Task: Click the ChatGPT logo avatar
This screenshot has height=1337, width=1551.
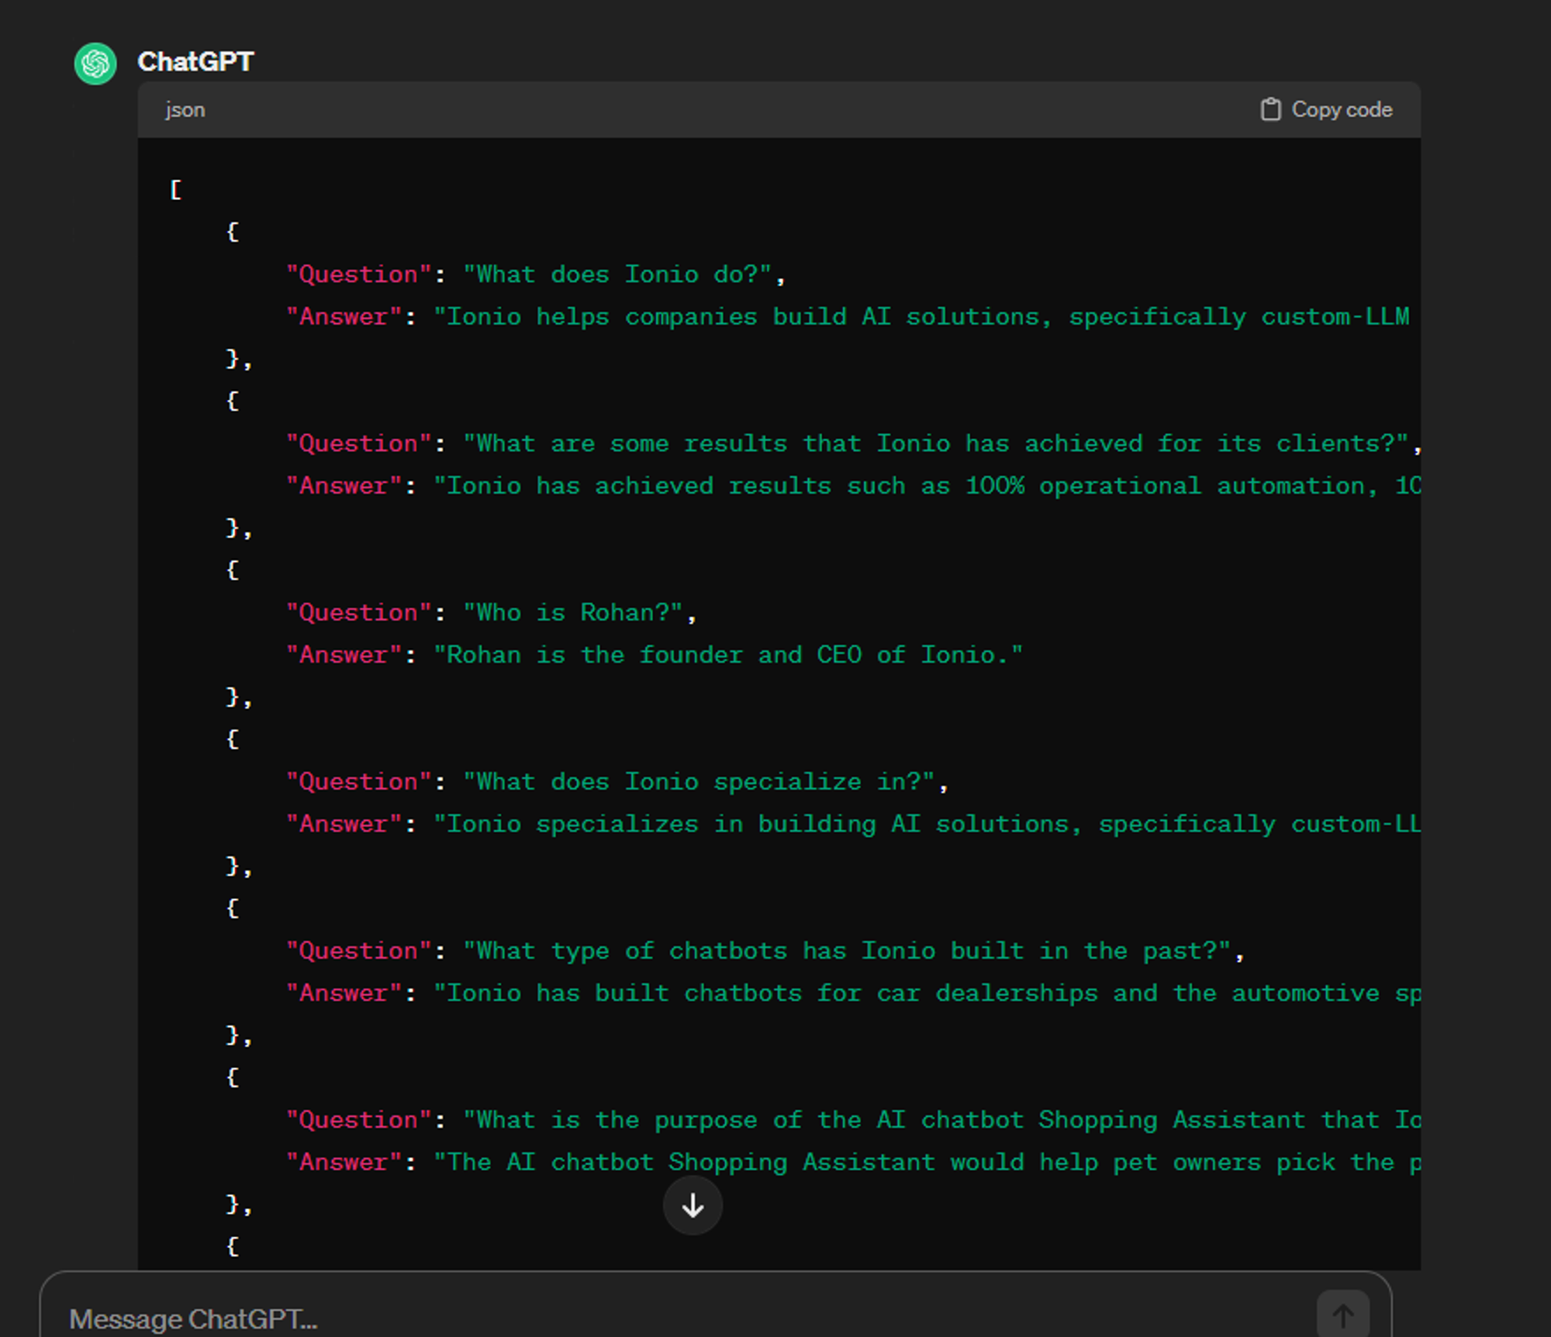Action: coord(95,64)
